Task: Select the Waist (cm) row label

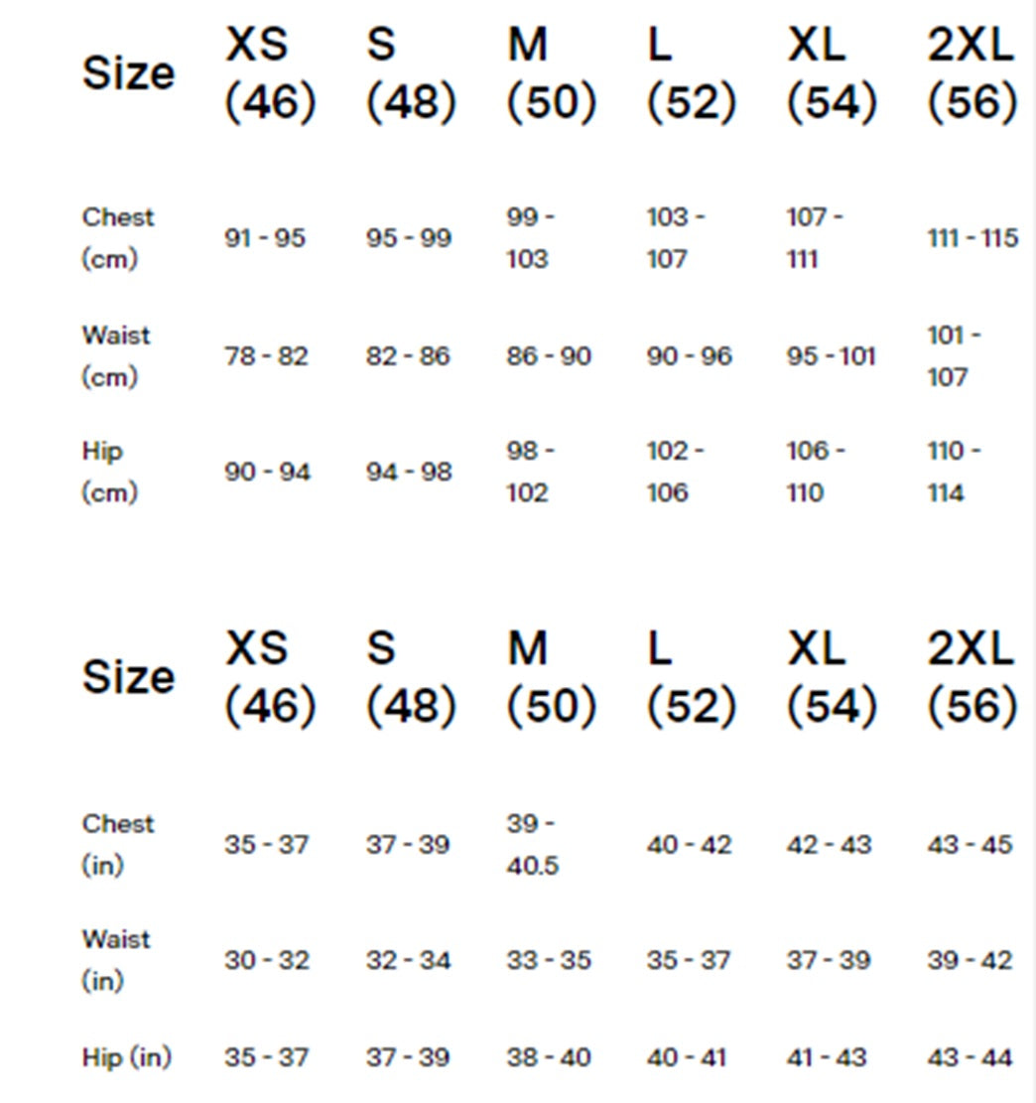Action: click(x=116, y=355)
